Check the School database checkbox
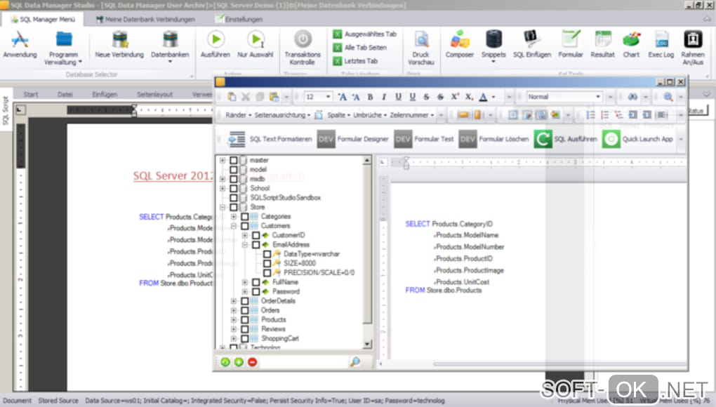 (233, 189)
